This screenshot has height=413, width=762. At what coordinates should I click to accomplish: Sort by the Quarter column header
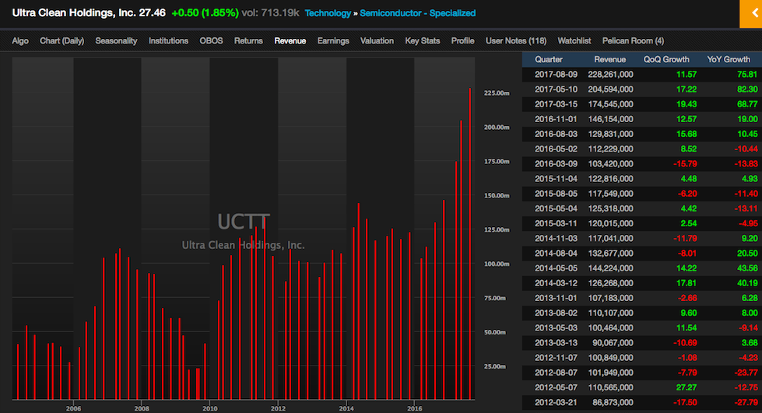(549, 59)
